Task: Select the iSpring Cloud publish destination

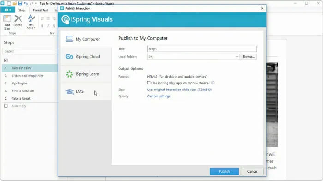Action: click(86, 56)
